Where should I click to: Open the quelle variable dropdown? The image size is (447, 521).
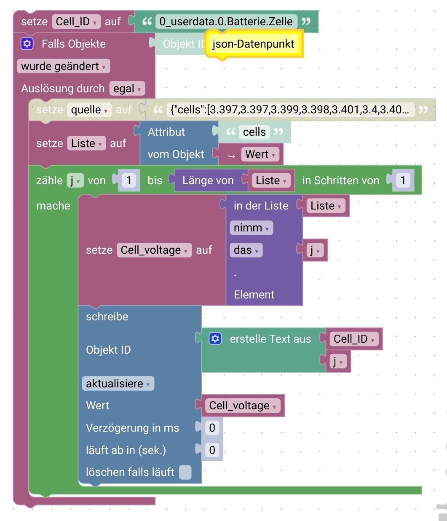(89, 110)
